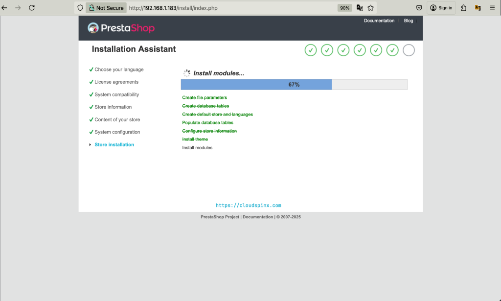Image resolution: width=501 pixels, height=301 pixels.
Task: Open the Documentation footer link
Action: [258, 217]
